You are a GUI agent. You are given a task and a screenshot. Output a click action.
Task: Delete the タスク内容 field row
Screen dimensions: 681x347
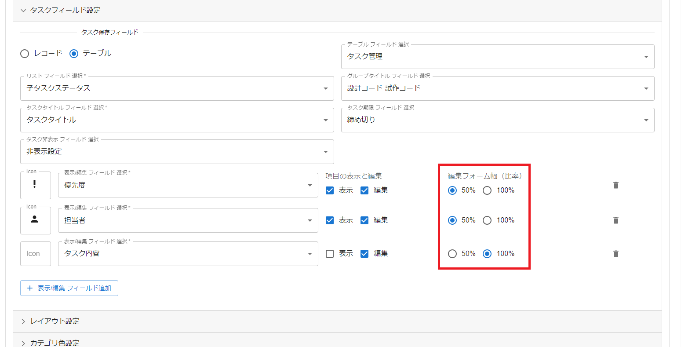615,253
